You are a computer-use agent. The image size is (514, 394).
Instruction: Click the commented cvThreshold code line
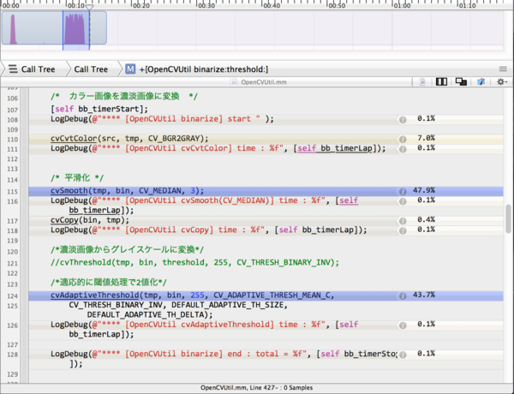tap(194, 263)
